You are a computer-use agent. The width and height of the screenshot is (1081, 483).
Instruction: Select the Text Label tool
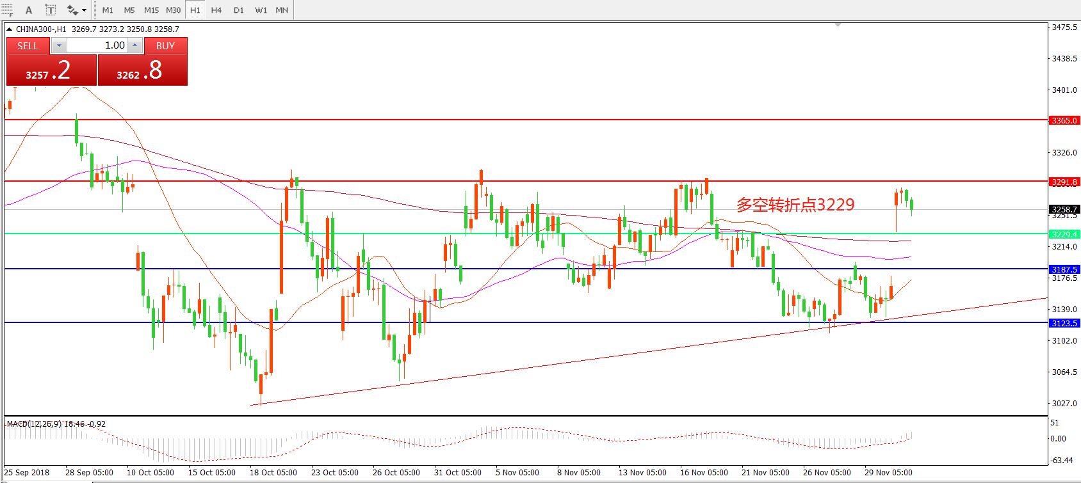(x=51, y=10)
